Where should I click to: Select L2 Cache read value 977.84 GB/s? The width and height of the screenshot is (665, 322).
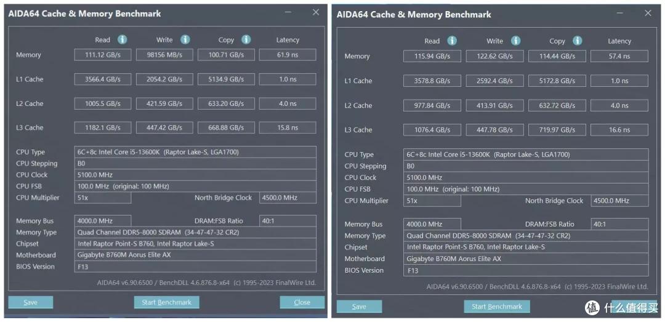tap(432, 105)
